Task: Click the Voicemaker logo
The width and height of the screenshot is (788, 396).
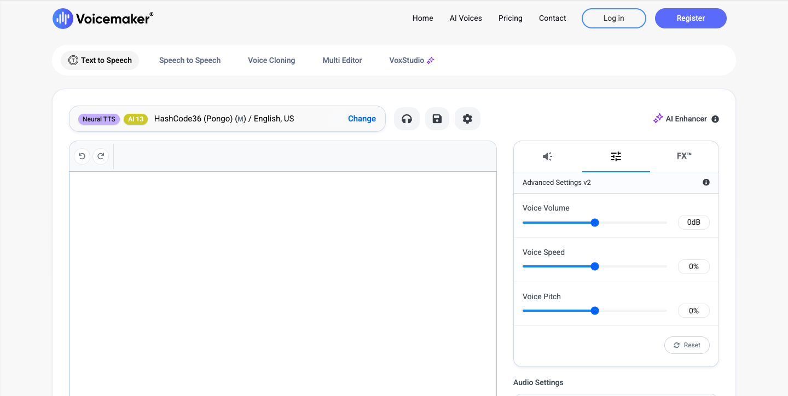Action: point(103,19)
